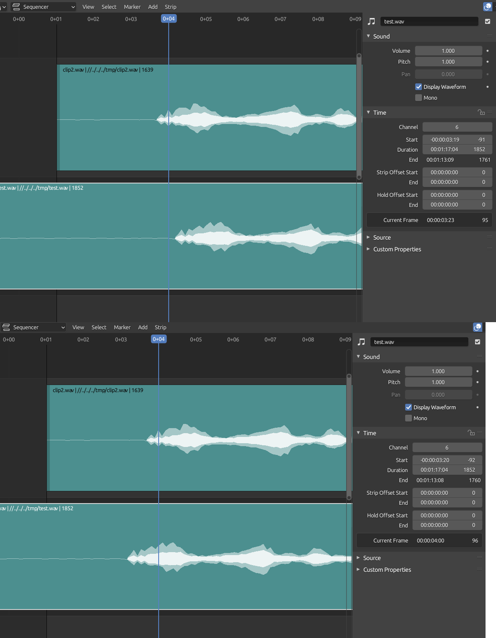Click upper Sound panel header drag grip
496x638 pixels.
point(490,36)
